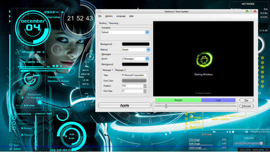This screenshot has width=270, height=152.
Task: Click the compose new link
Action: pyautogui.click(x=43, y=114)
